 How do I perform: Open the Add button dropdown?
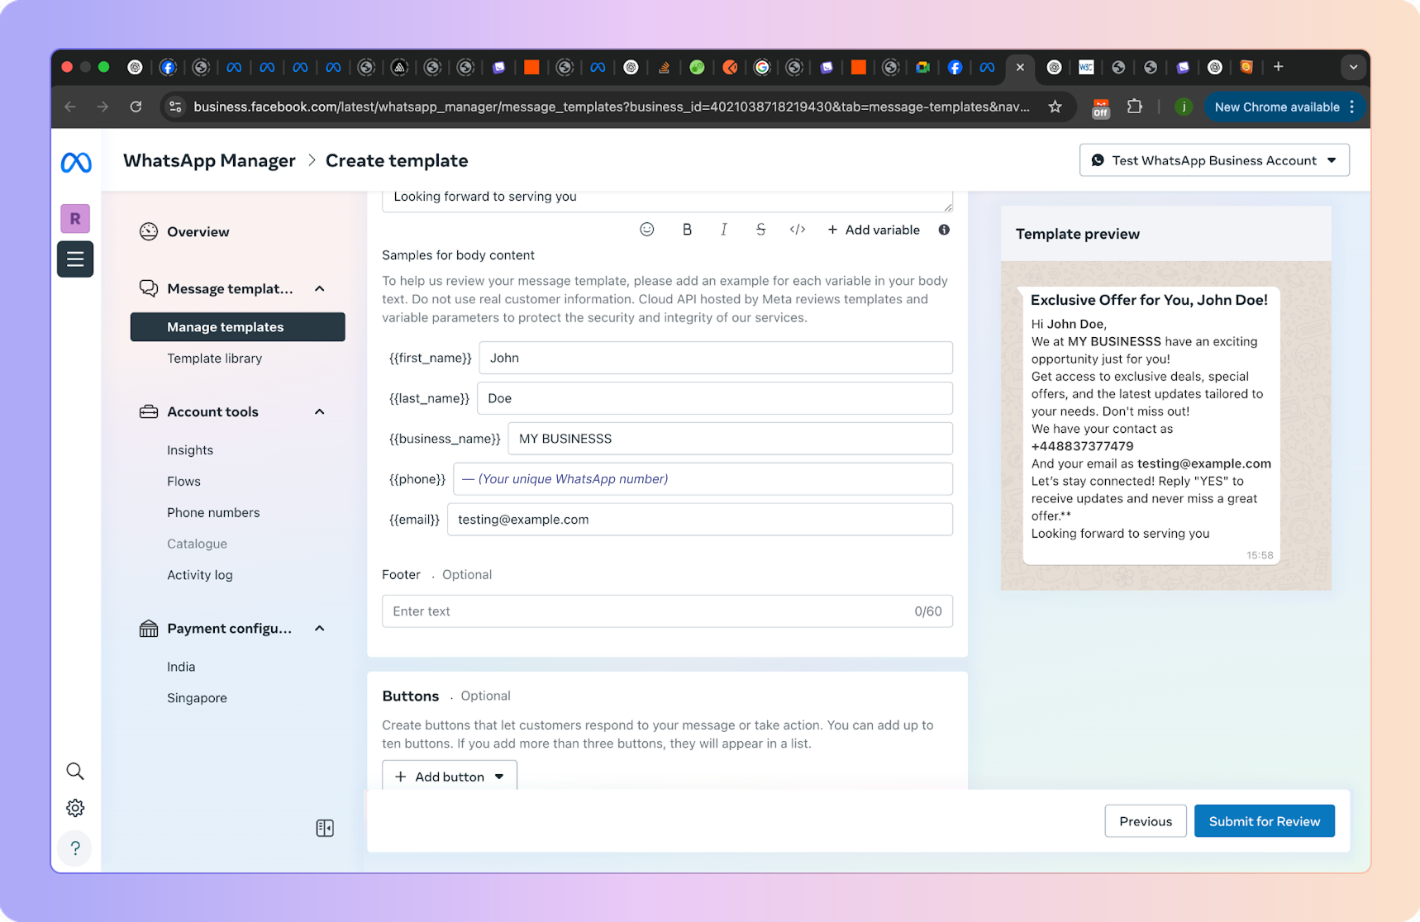(x=450, y=775)
